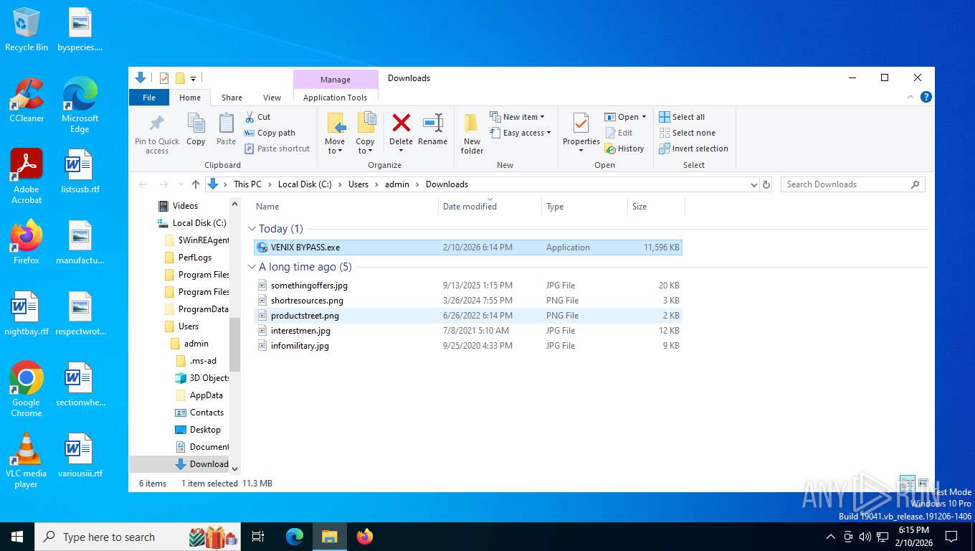Sort by the Type column header
This screenshot has width=975, height=551.
click(585, 207)
